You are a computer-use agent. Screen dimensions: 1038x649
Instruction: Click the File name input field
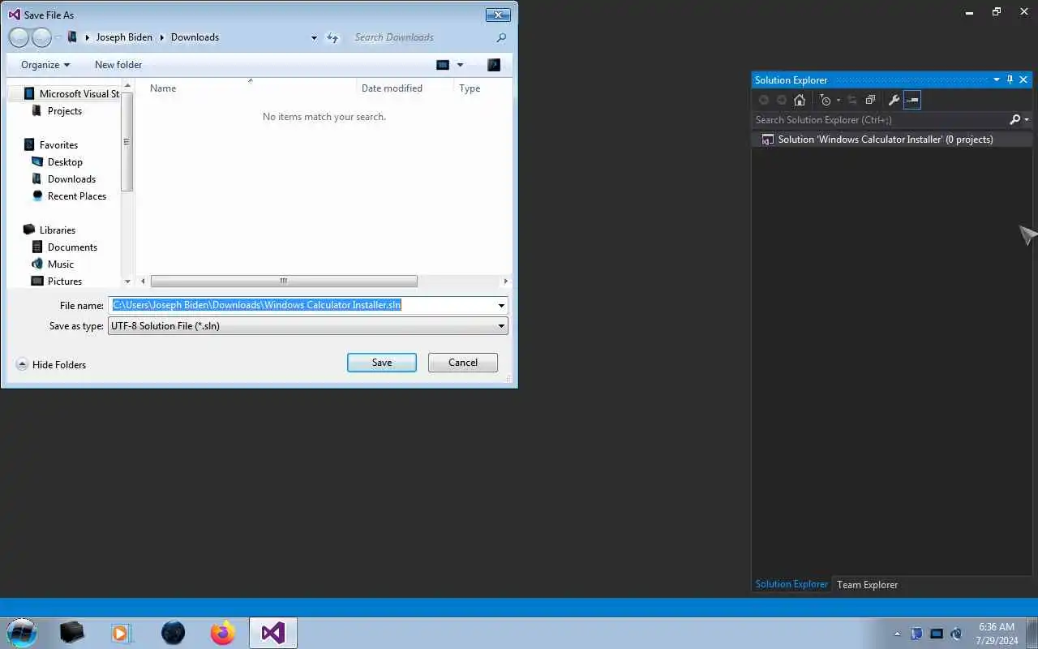pos(302,305)
